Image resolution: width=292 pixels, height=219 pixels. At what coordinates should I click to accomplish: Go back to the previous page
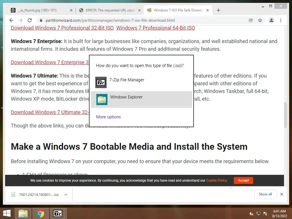point(11,20)
